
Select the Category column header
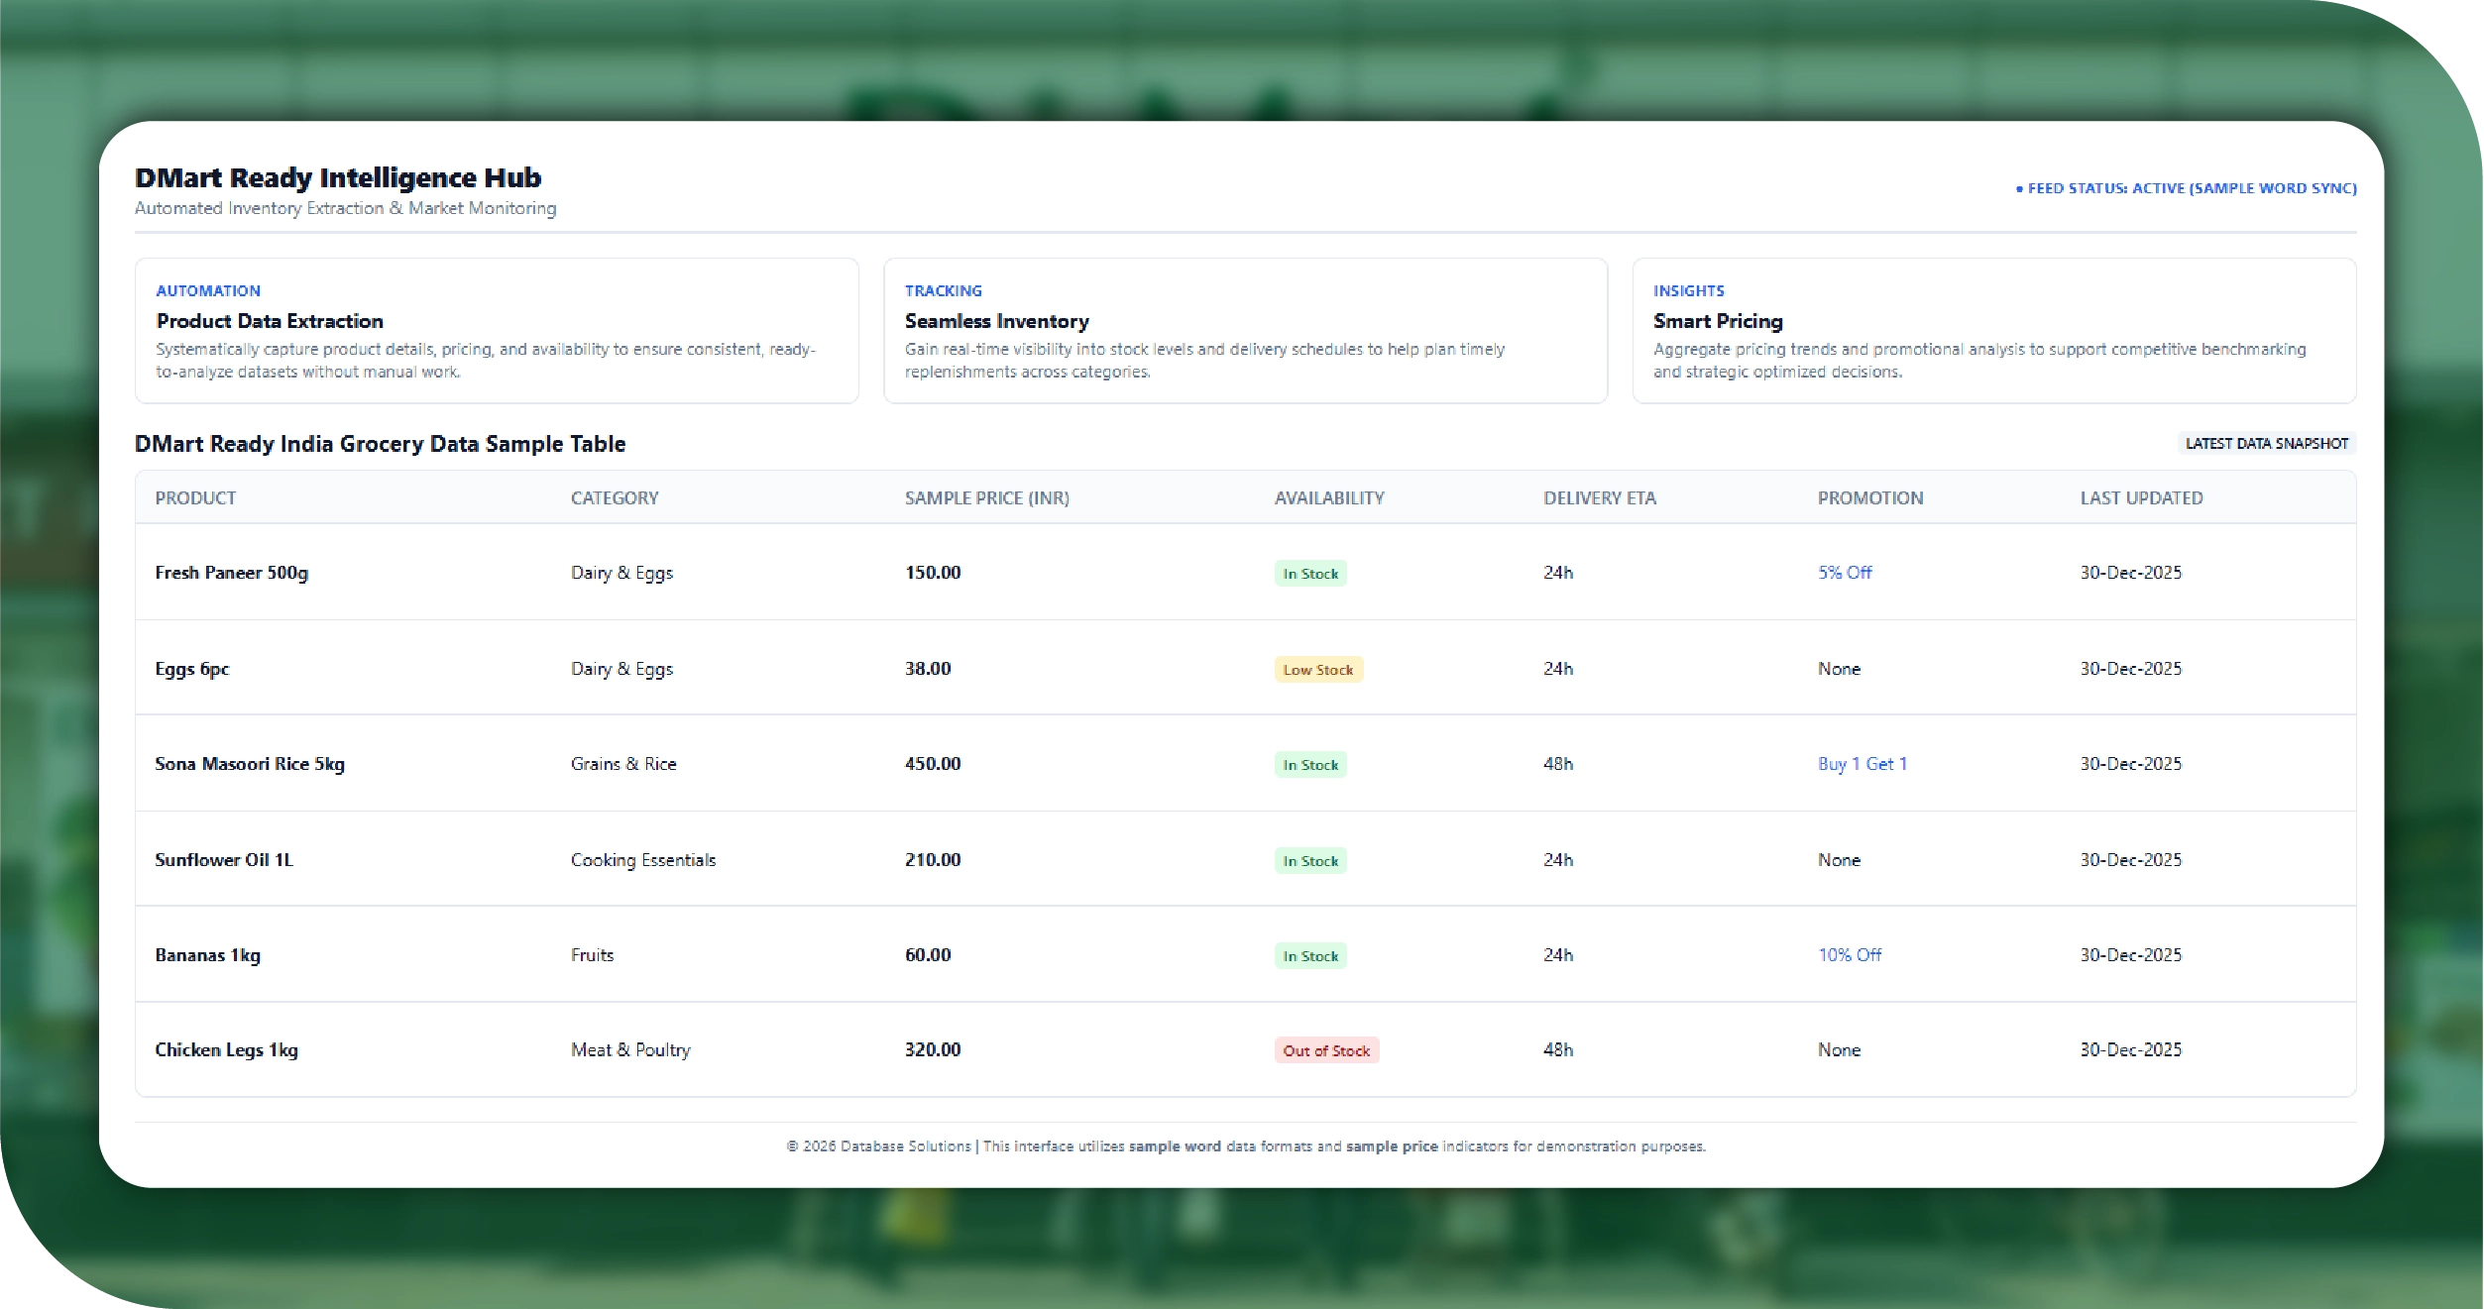(x=615, y=498)
